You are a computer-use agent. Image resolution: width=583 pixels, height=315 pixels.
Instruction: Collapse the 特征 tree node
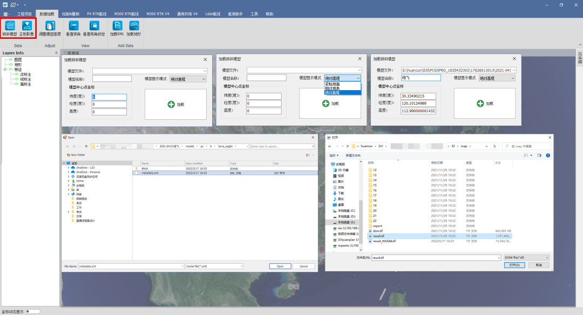(5, 70)
